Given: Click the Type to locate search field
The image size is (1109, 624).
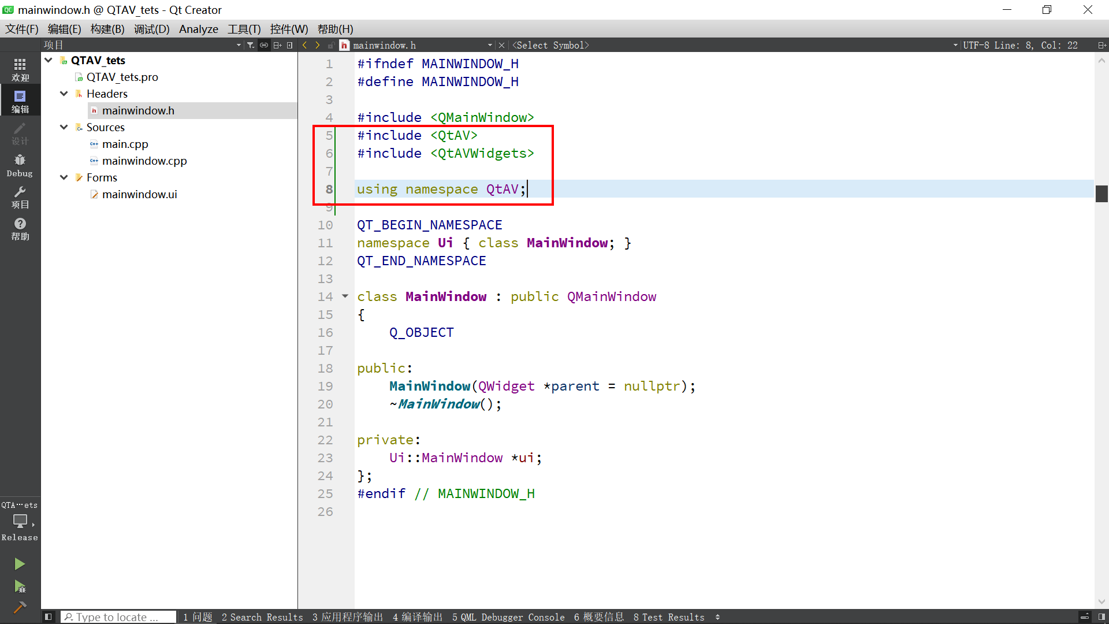Looking at the screenshot, I should pyautogui.click(x=118, y=617).
